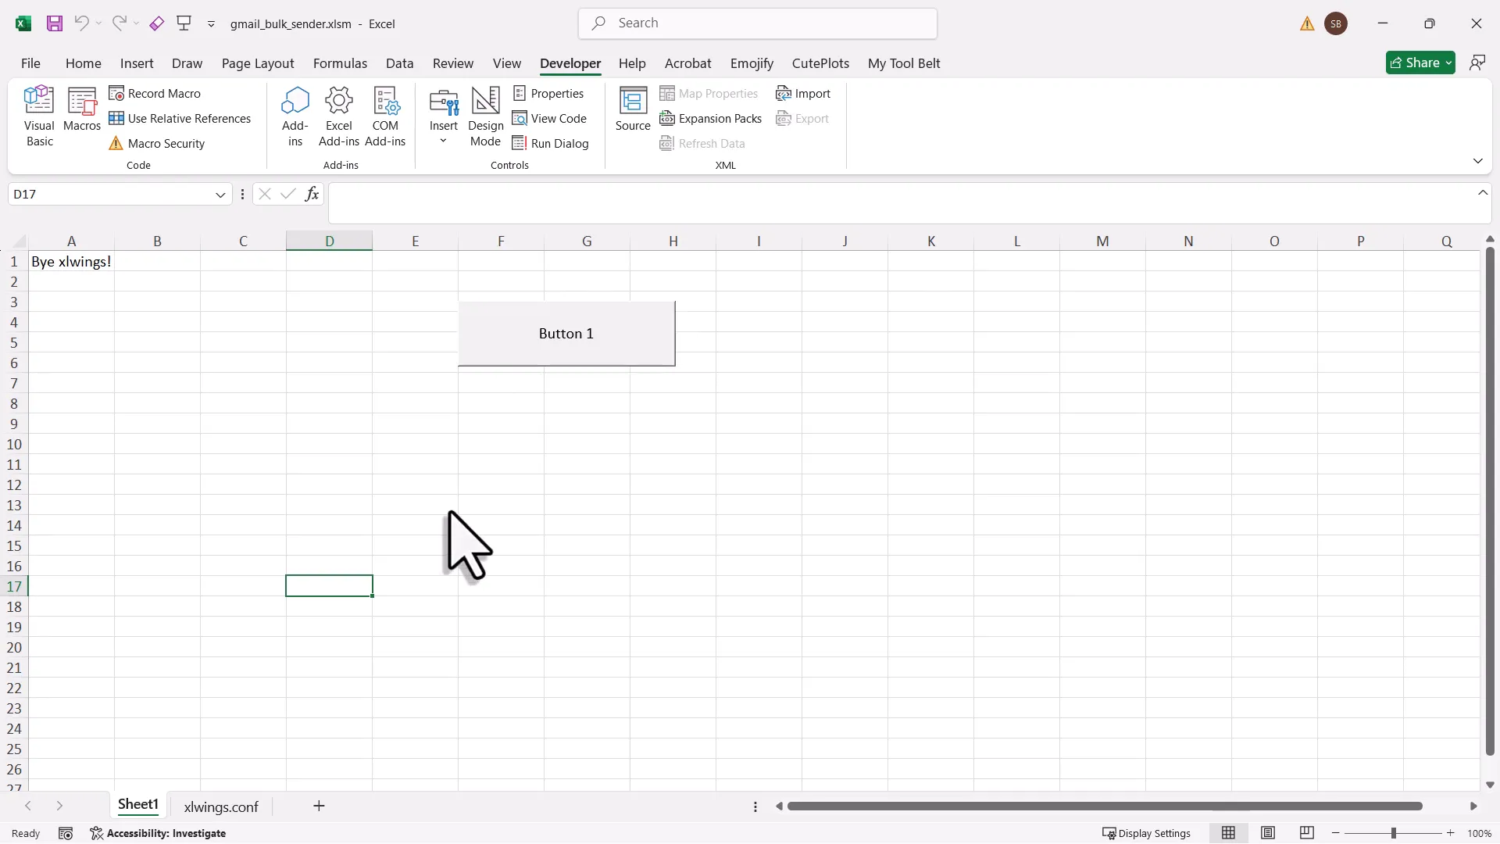Open Macro Security settings
1500x844 pixels.
coord(165,144)
